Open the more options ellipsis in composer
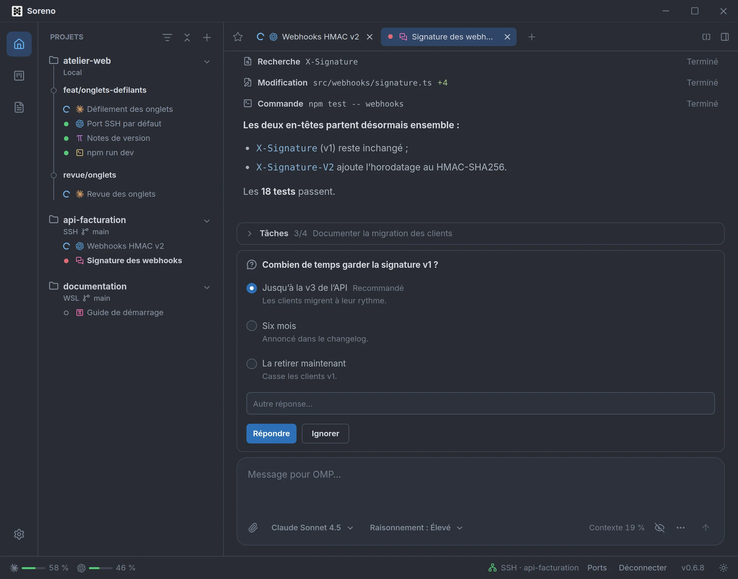This screenshot has width=738, height=579. click(x=681, y=527)
